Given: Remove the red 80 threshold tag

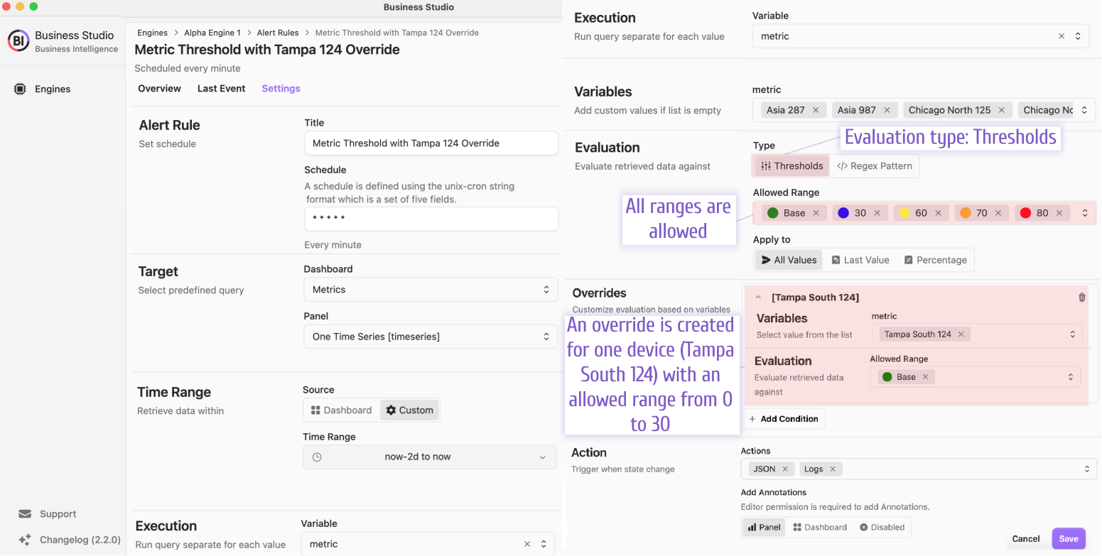Looking at the screenshot, I should point(1059,213).
